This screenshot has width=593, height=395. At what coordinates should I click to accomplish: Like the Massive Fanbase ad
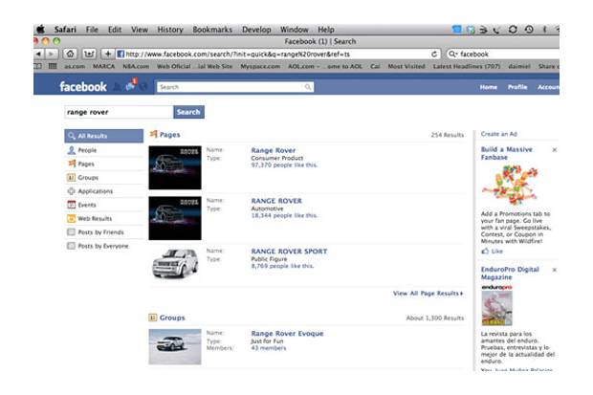tap(492, 251)
